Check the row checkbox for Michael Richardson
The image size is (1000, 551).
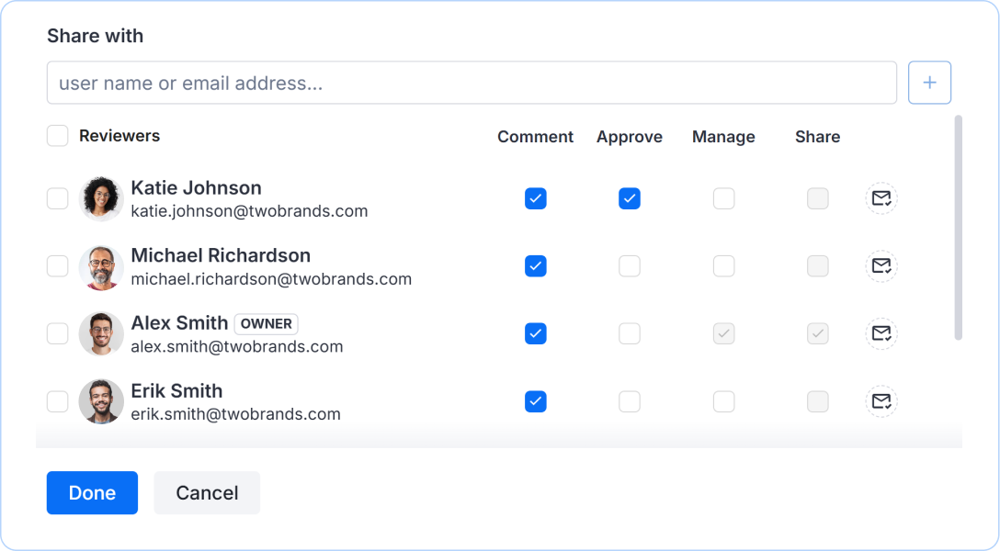tap(57, 266)
